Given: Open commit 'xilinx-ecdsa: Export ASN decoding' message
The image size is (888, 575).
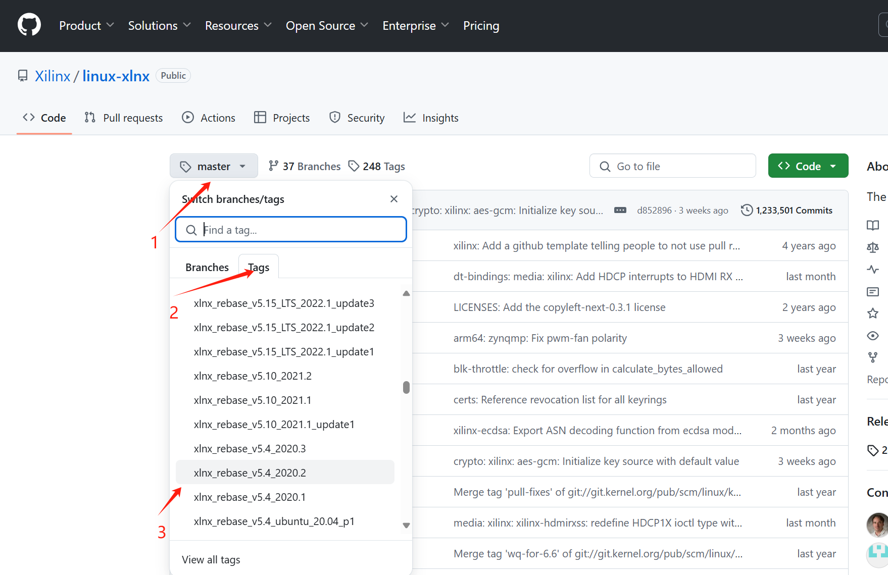Looking at the screenshot, I should [598, 431].
